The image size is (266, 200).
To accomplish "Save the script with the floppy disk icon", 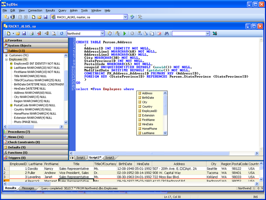I will click(x=24, y=34).
